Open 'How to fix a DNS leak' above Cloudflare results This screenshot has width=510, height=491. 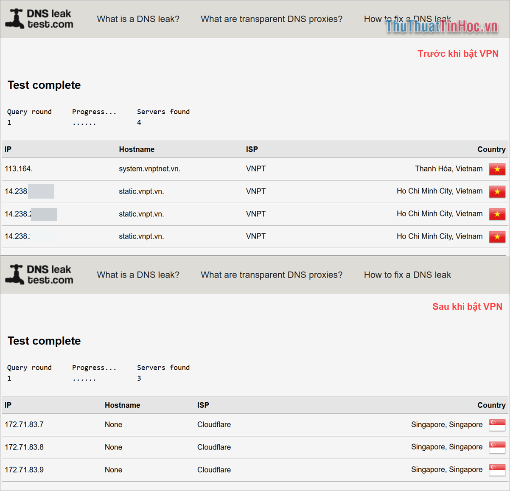(x=407, y=275)
